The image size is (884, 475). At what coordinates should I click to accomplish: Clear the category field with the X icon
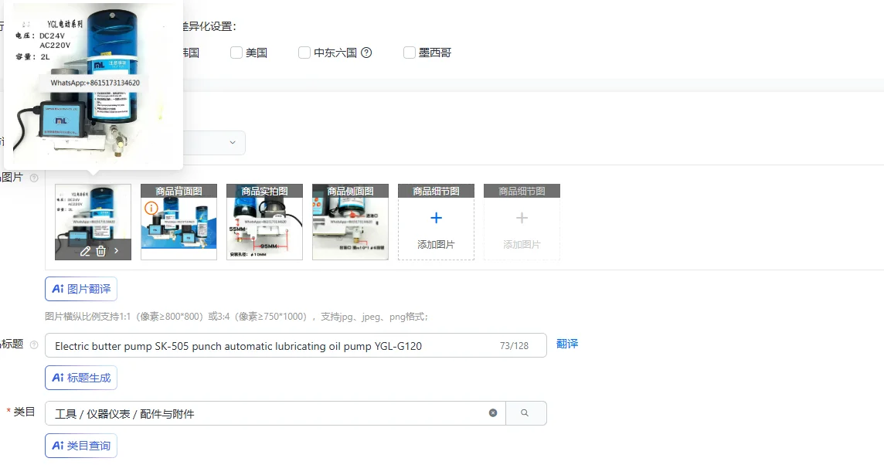pyautogui.click(x=493, y=413)
